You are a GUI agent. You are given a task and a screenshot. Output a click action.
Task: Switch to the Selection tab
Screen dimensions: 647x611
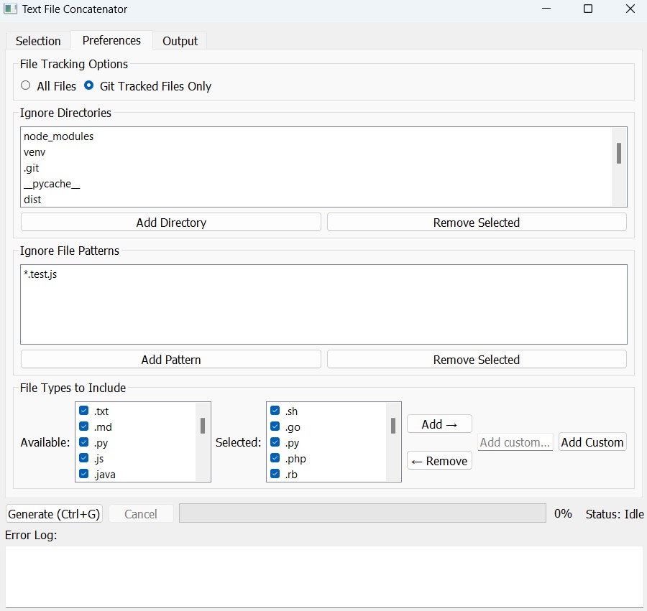point(38,41)
